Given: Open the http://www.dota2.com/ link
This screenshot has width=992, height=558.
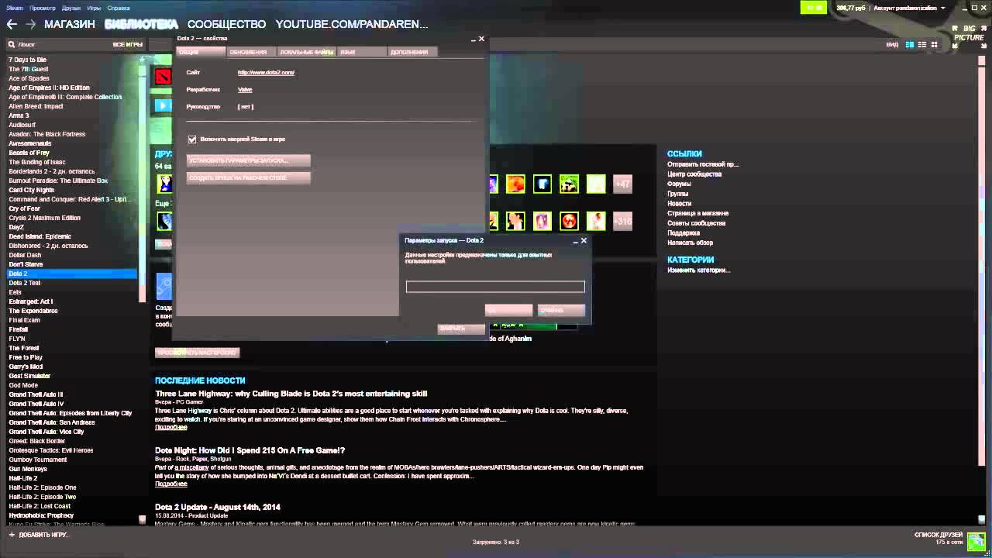Looking at the screenshot, I should [266, 73].
